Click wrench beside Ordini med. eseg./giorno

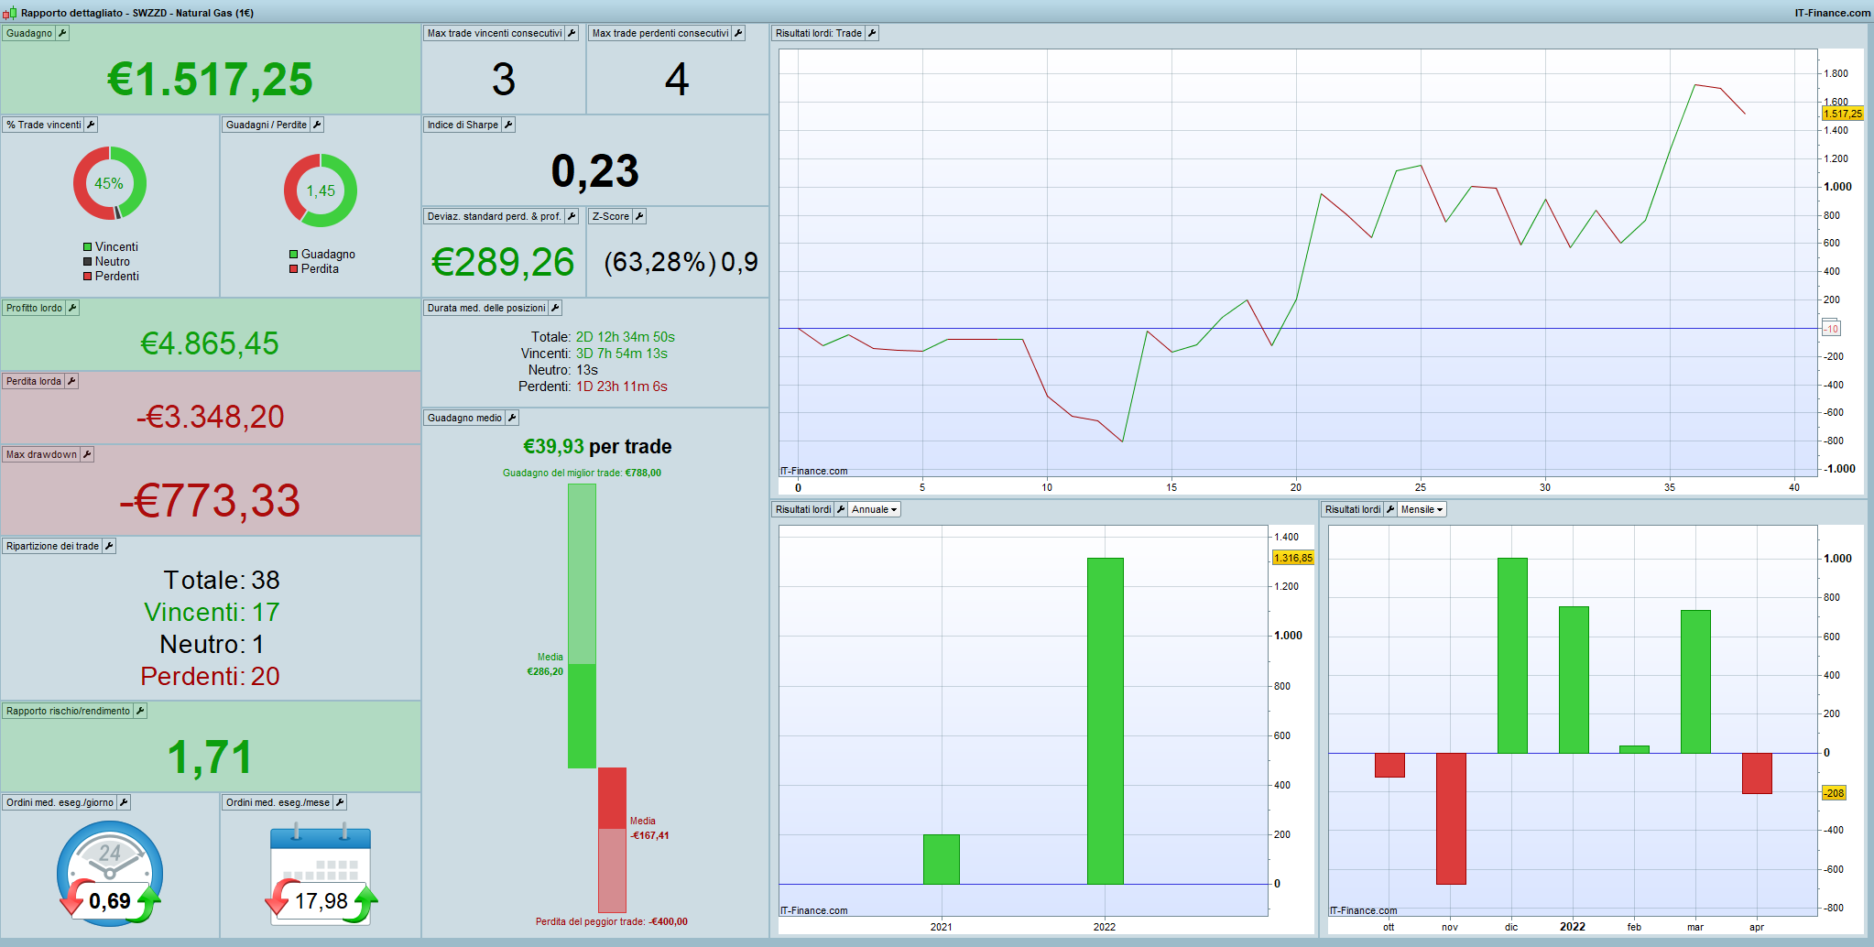124,802
